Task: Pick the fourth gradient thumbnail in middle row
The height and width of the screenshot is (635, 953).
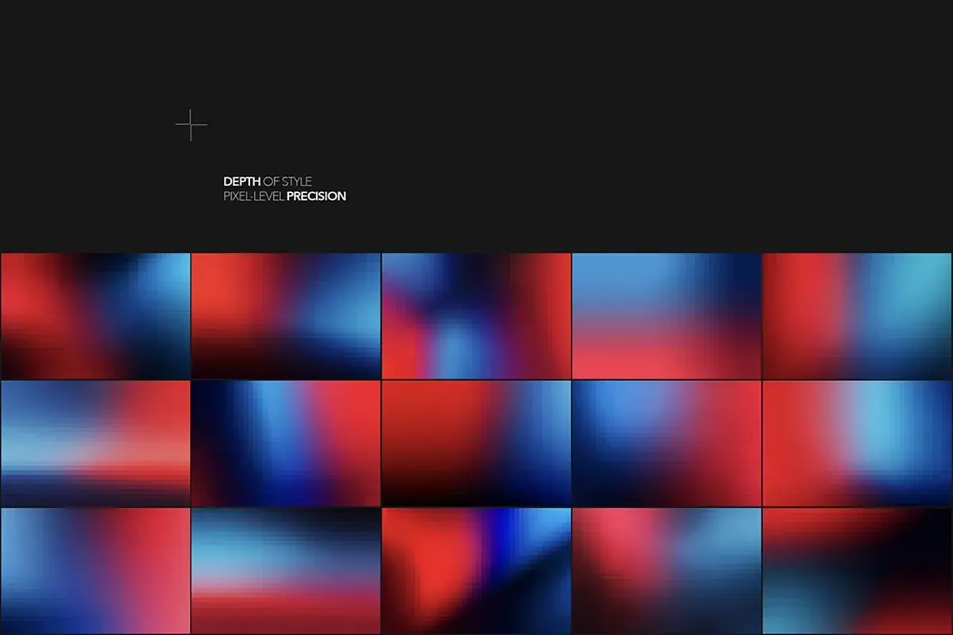Action: coord(666,443)
